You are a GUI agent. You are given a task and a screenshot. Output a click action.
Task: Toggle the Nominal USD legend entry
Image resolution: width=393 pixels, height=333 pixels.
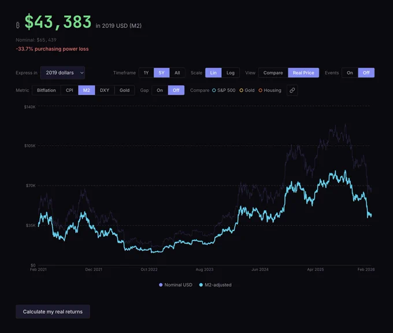(176, 285)
